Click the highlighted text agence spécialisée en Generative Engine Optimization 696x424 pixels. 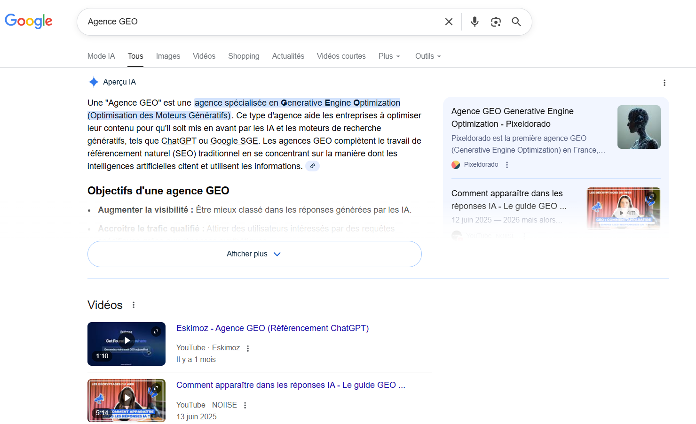[297, 103]
